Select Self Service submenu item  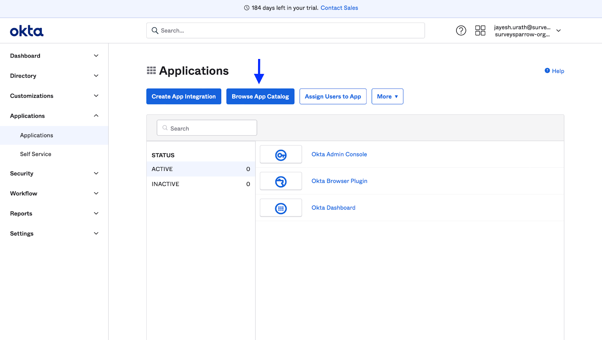coord(54,154)
